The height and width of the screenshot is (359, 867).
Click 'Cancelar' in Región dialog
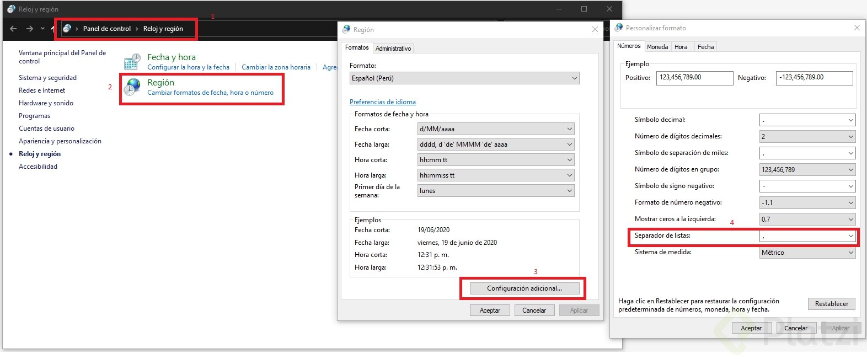point(534,310)
